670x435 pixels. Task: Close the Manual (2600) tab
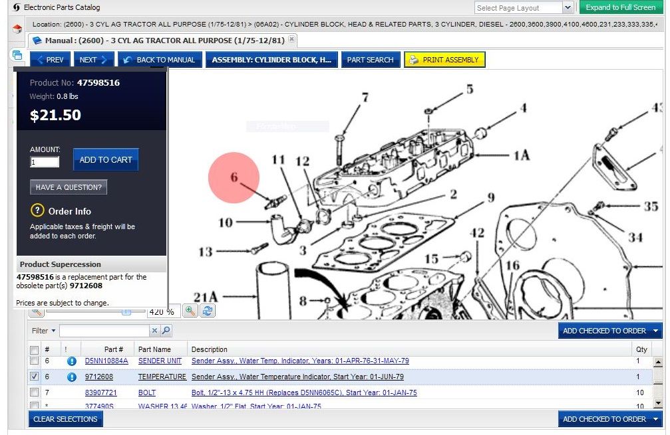pos(291,40)
